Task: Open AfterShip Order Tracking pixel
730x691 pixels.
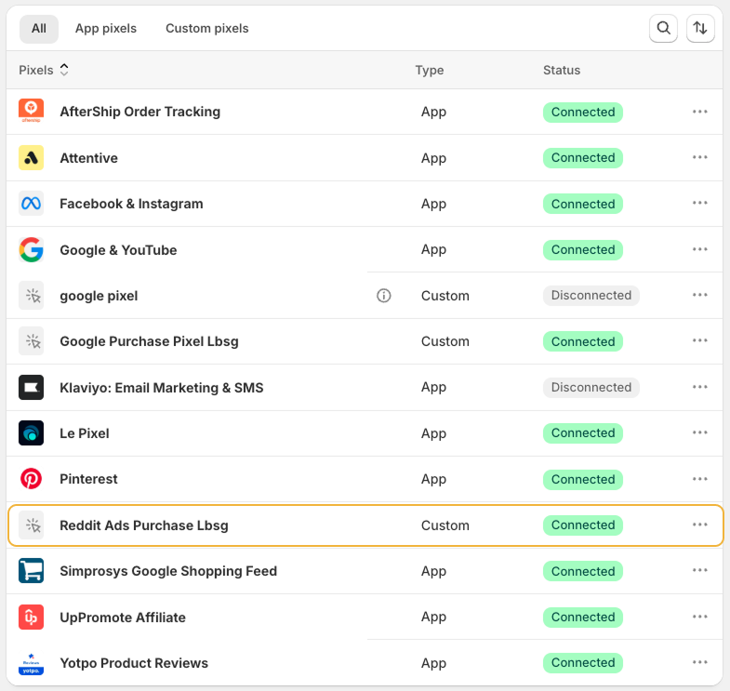Action: click(139, 112)
